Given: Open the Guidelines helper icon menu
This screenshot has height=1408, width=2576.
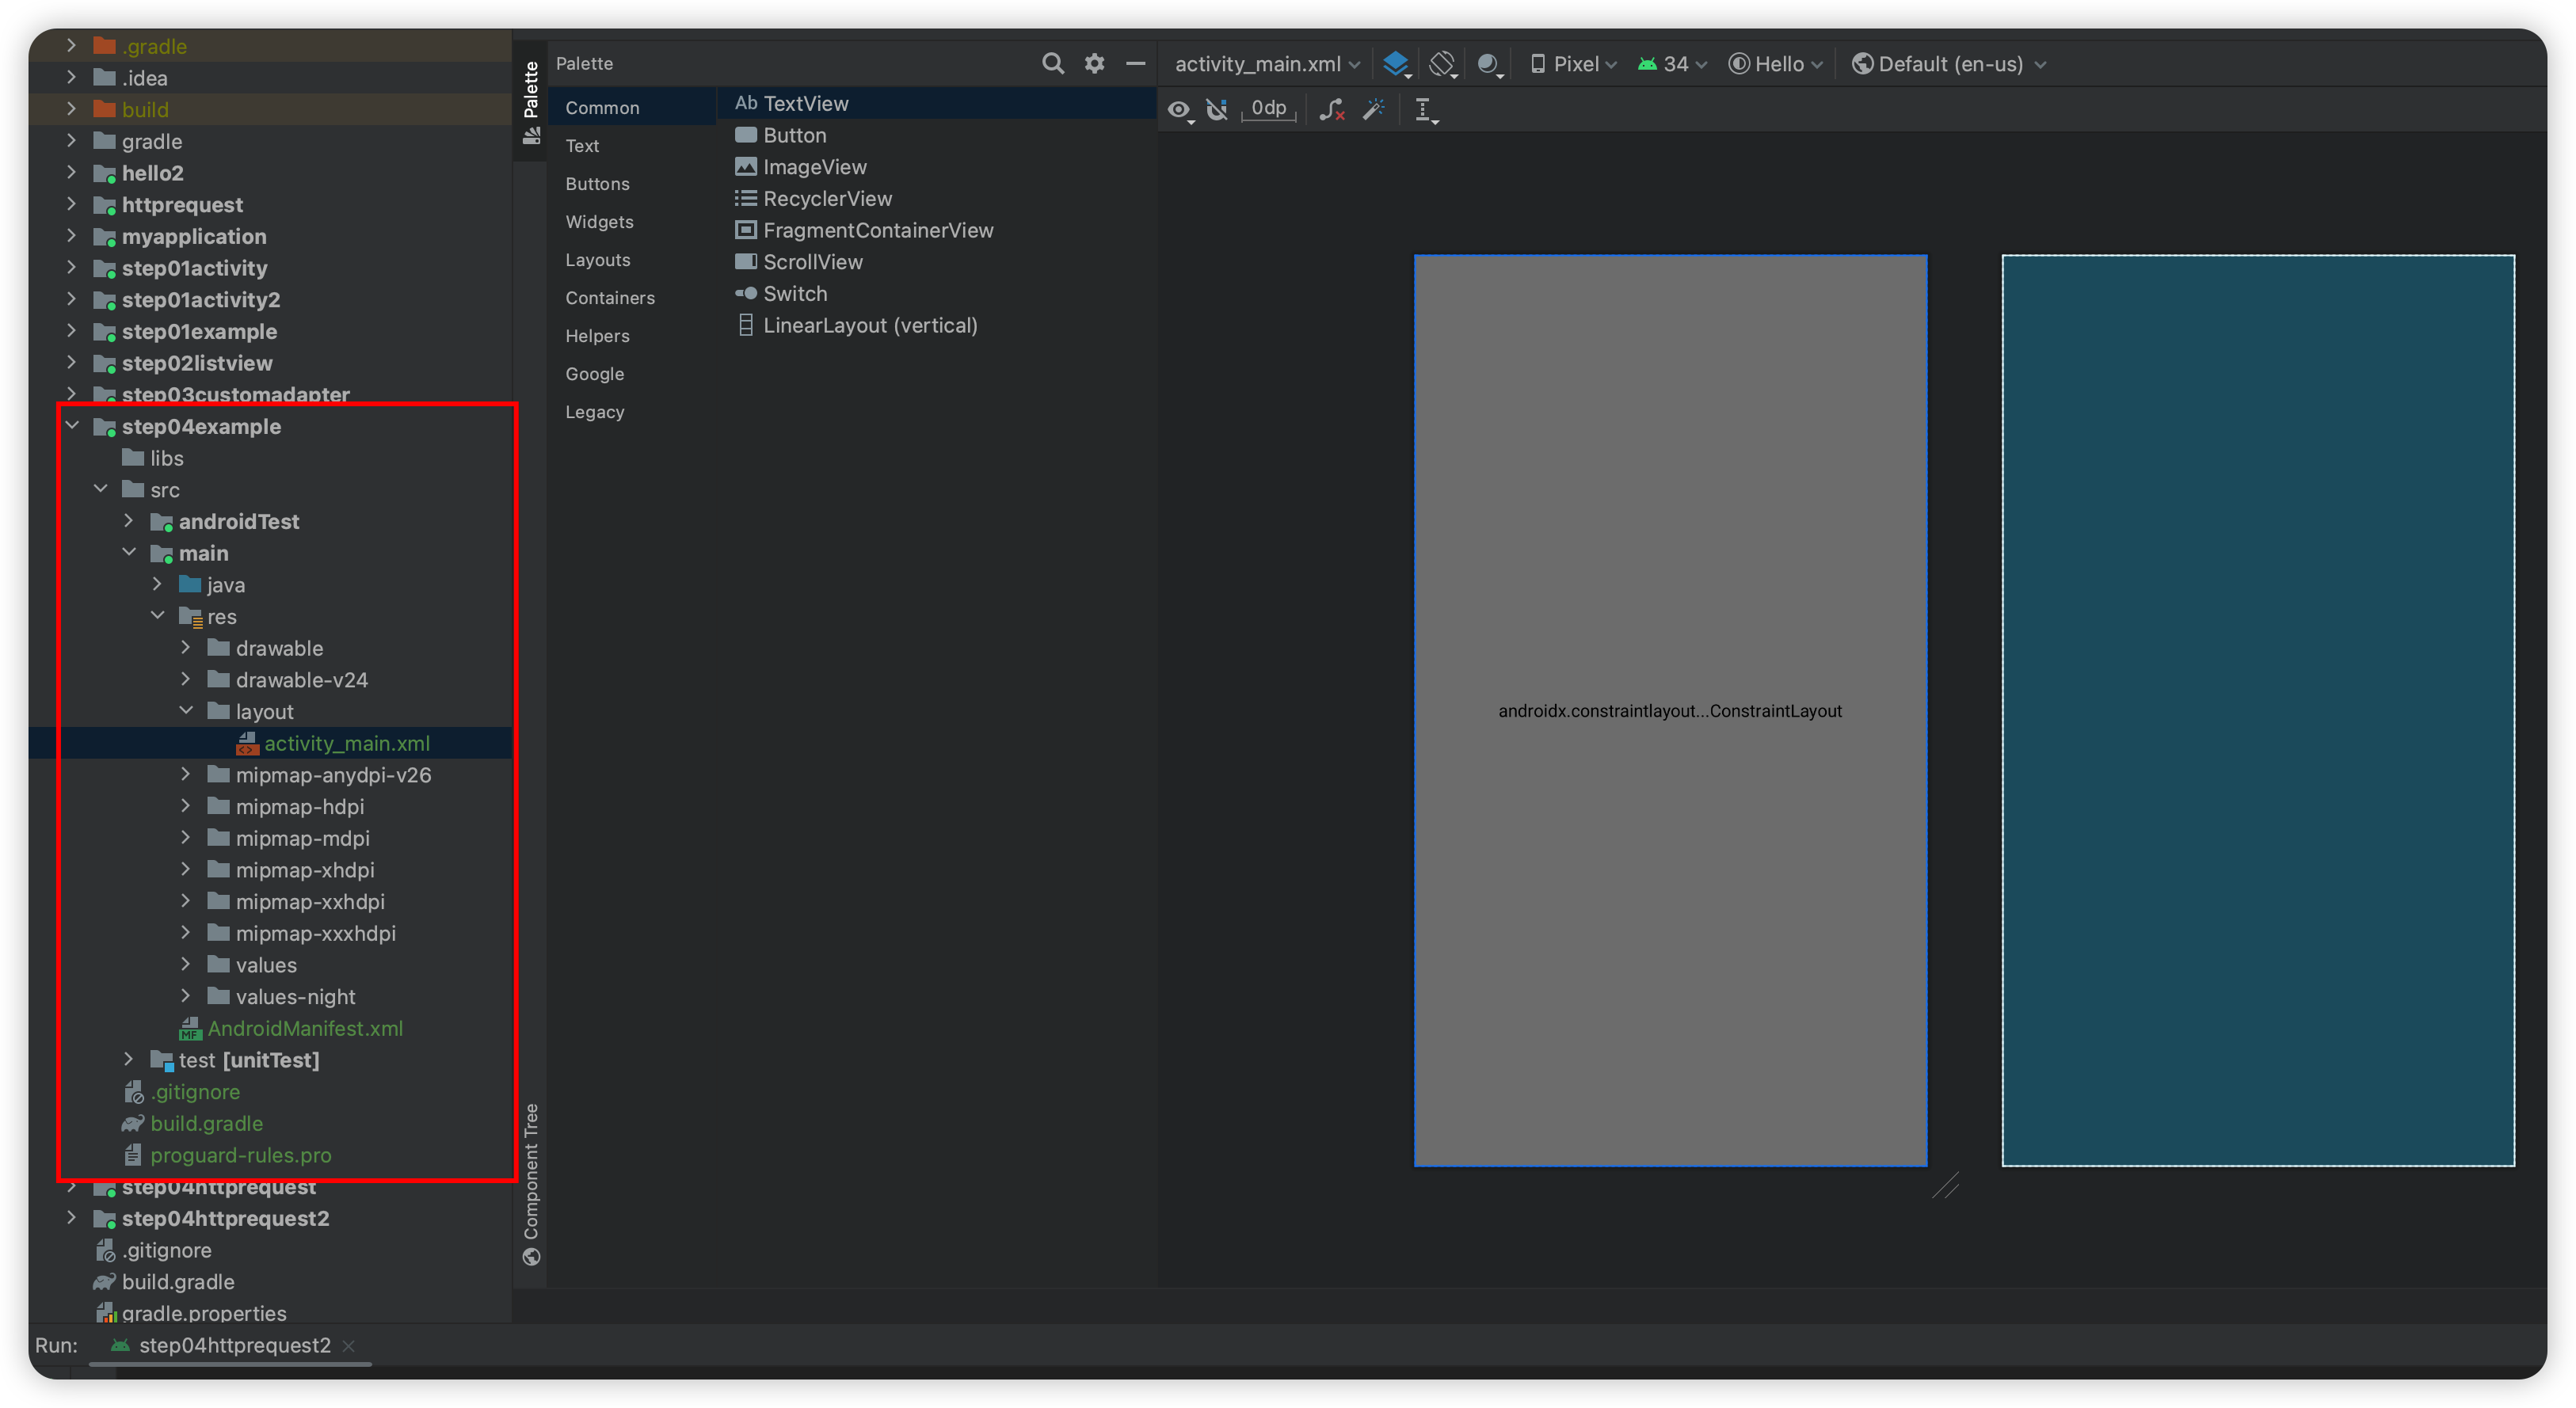Looking at the screenshot, I should click(x=1425, y=110).
